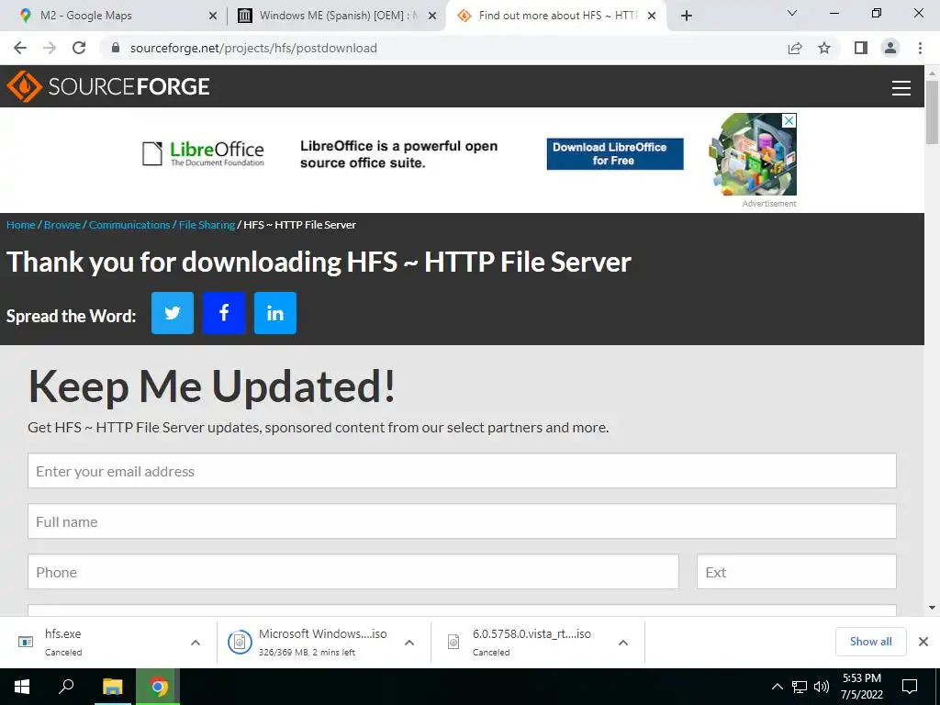Click the Phone field
940x705 pixels.
pyautogui.click(x=353, y=572)
